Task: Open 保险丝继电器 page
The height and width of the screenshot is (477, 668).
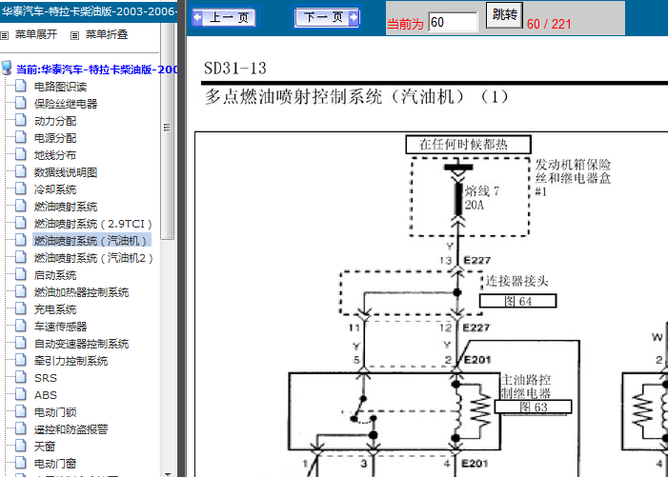Action: pyautogui.click(x=66, y=104)
